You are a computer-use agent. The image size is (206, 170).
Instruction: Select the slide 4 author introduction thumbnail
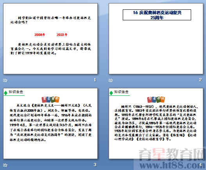pyautogui.click(x=156, y=123)
